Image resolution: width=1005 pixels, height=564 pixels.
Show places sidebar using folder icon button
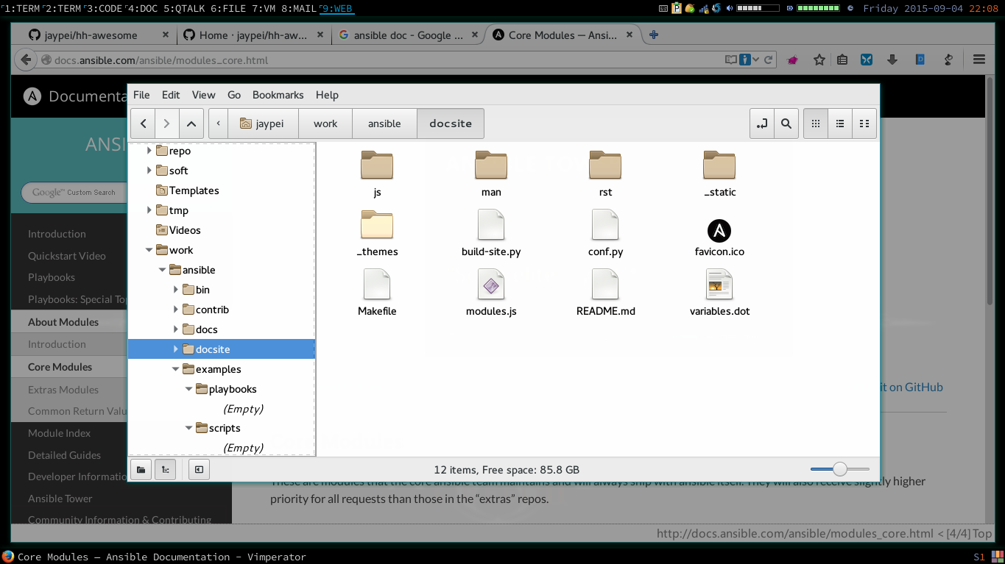[x=141, y=469]
